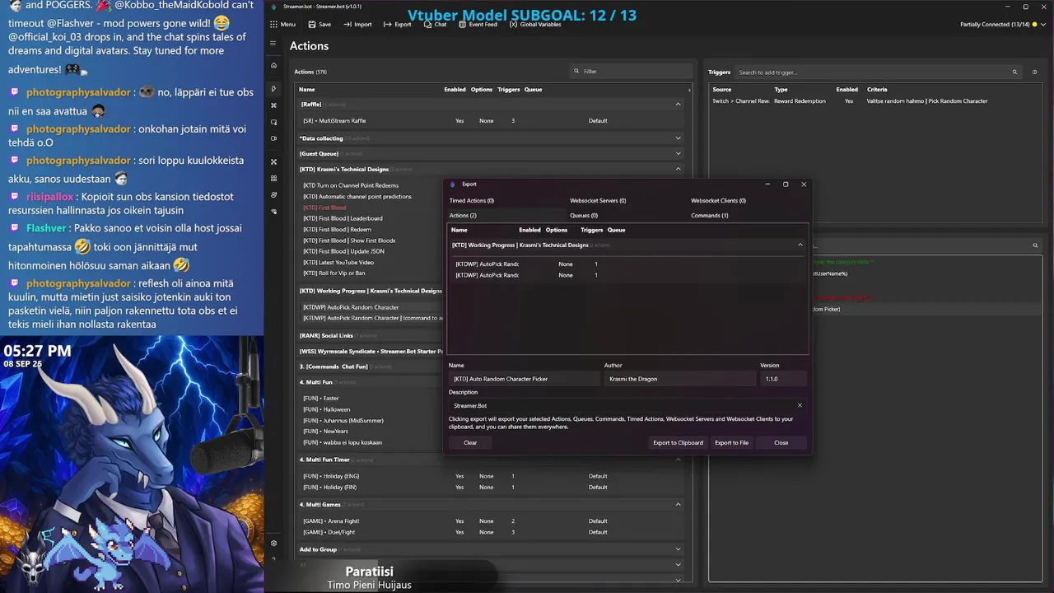1054x593 pixels.
Task: Click the Streamer.bot logo in Export title bar
Action: (453, 184)
